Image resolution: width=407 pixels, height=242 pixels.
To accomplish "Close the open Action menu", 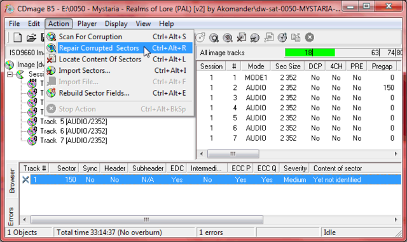I will [59, 24].
